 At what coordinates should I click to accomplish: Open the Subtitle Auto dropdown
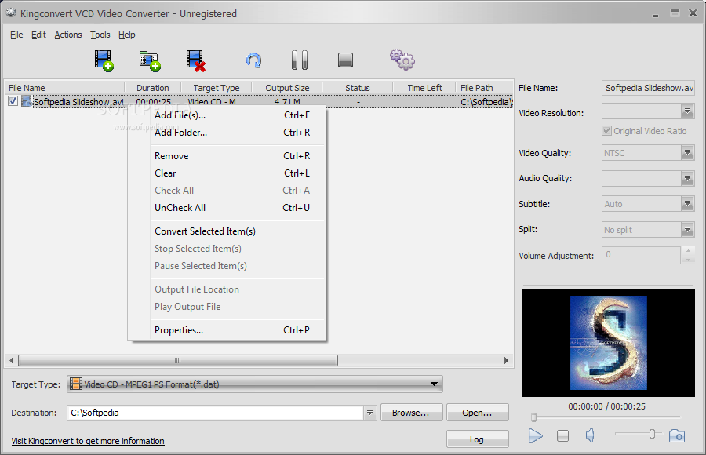(687, 204)
